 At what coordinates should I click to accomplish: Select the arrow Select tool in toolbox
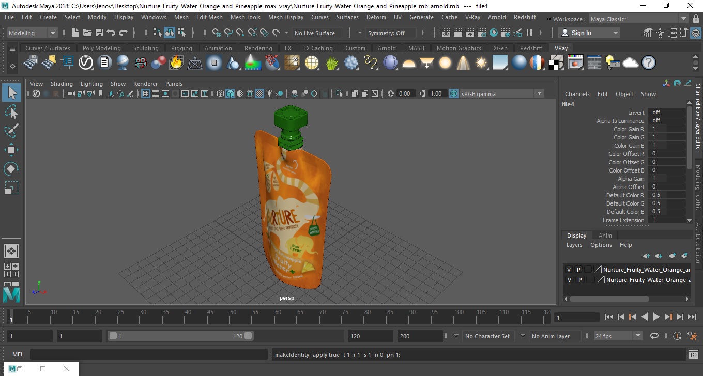11,93
